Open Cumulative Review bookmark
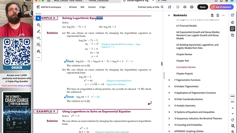The width and height of the screenshot is (237, 133). (186, 67)
